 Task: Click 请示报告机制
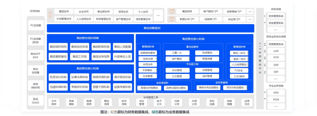pos(122,77)
